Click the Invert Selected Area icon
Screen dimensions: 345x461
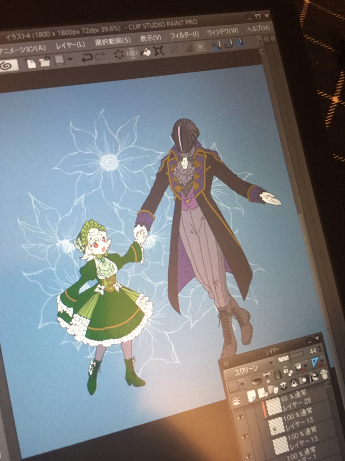[x=188, y=48]
